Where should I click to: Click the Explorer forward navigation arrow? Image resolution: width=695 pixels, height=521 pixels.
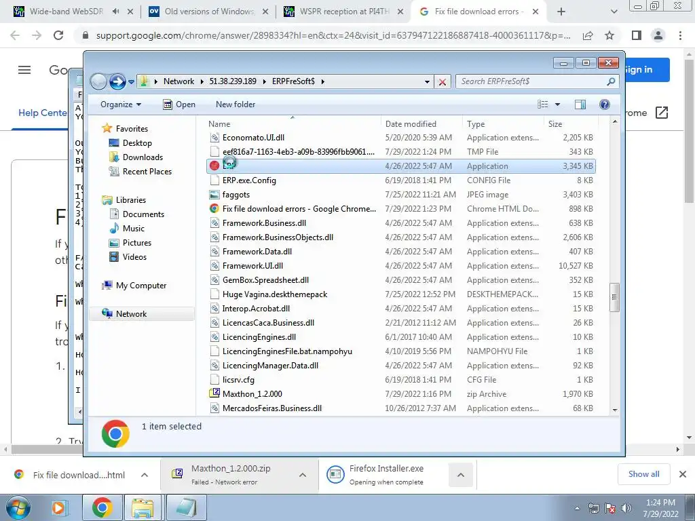pos(117,81)
